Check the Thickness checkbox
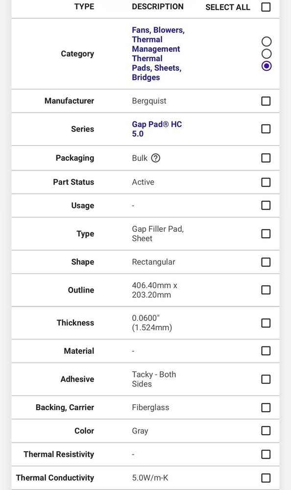Screen dimensions: 291x490 (x=266, y=323)
